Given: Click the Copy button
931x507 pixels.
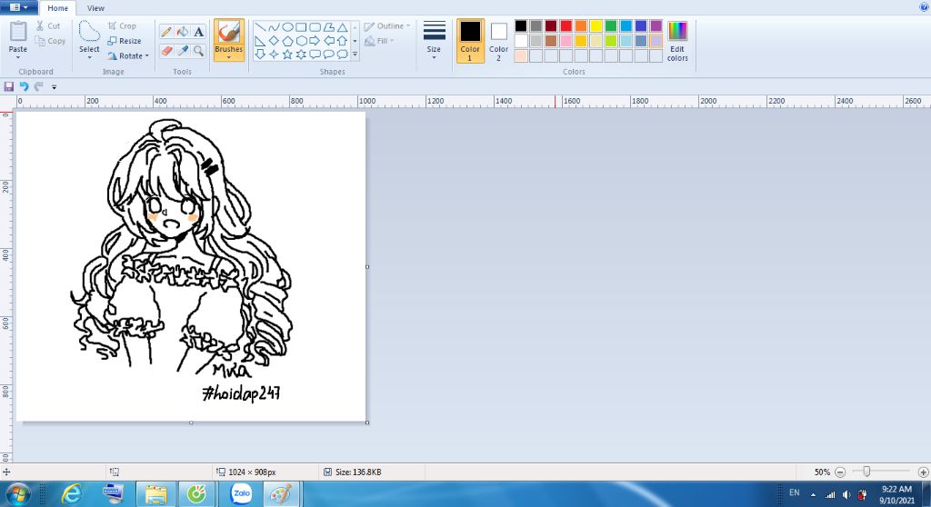Looking at the screenshot, I should click(x=50, y=41).
